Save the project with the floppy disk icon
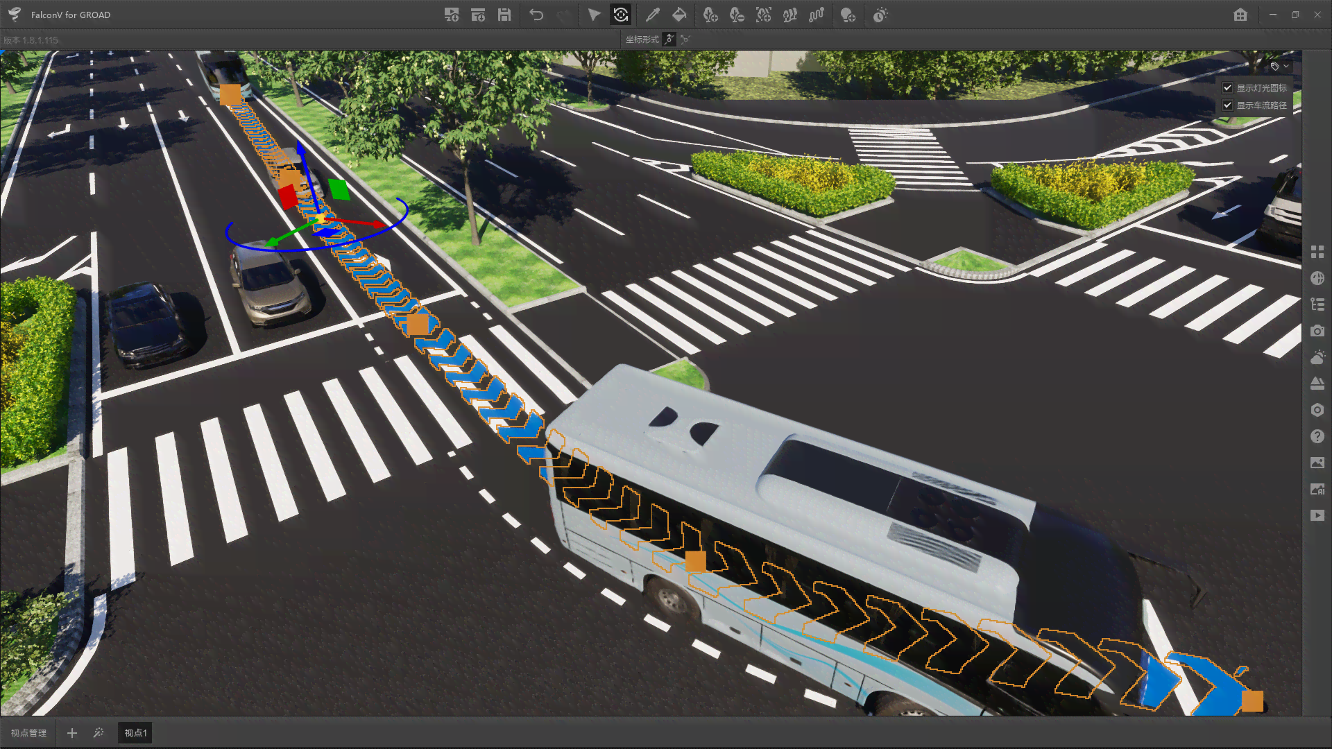The image size is (1332, 749). pos(504,15)
